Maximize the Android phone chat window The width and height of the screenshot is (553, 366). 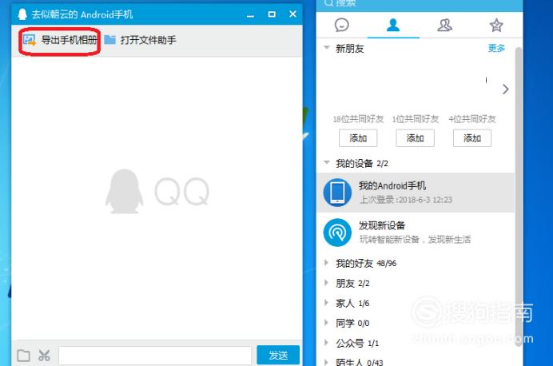[x=272, y=14]
